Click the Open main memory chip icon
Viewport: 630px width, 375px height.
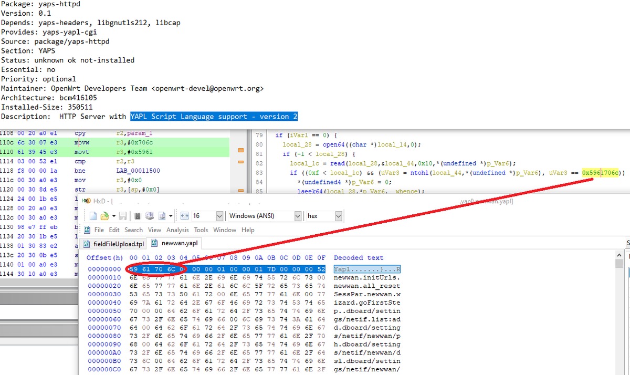point(138,216)
